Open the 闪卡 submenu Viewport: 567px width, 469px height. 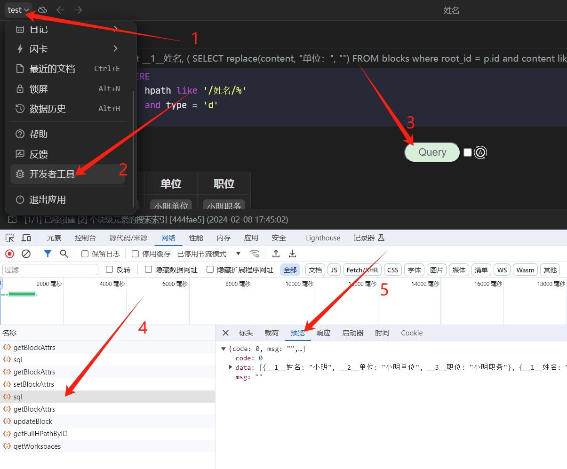pyautogui.click(x=68, y=49)
